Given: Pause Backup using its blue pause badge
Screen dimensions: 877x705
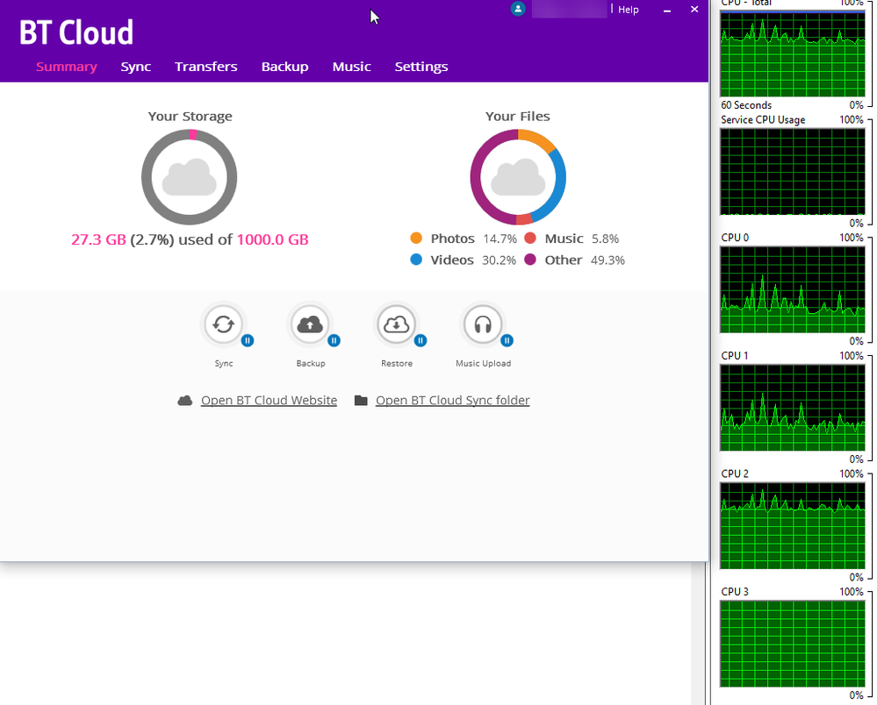Looking at the screenshot, I should pyautogui.click(x=334, y=340).
